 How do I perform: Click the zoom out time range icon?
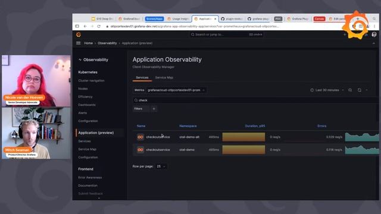[350, 90]
